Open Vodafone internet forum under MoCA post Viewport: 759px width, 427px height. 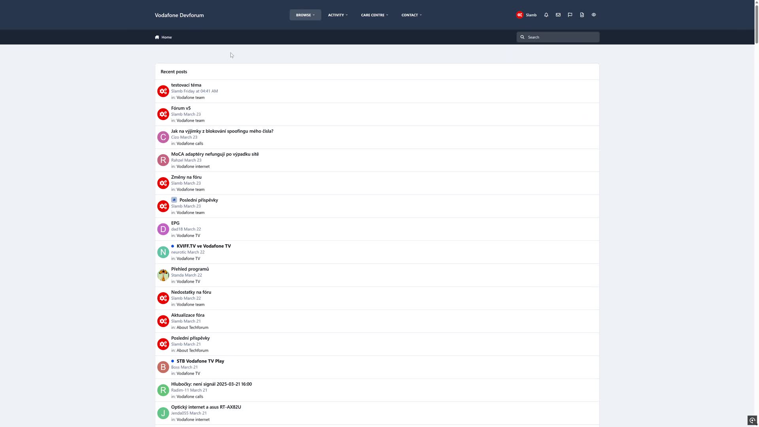tap(193, 166)
